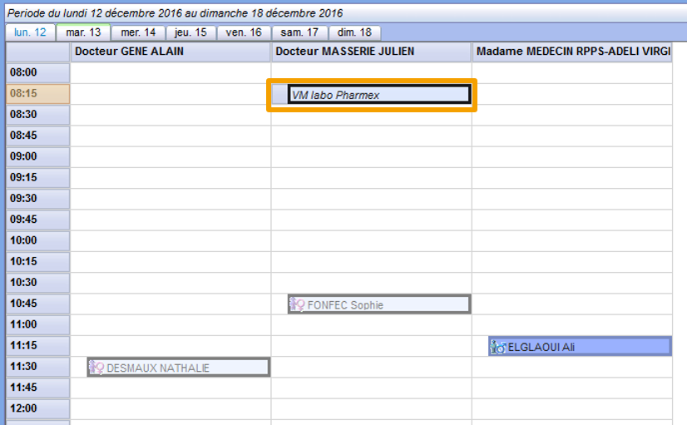687x425 pixels.
Task: Switch to dim. 18 tab
Action: point(355,32)
